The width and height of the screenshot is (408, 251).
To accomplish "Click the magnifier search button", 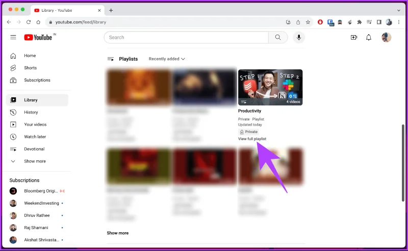I will click(x=278, y=37).
